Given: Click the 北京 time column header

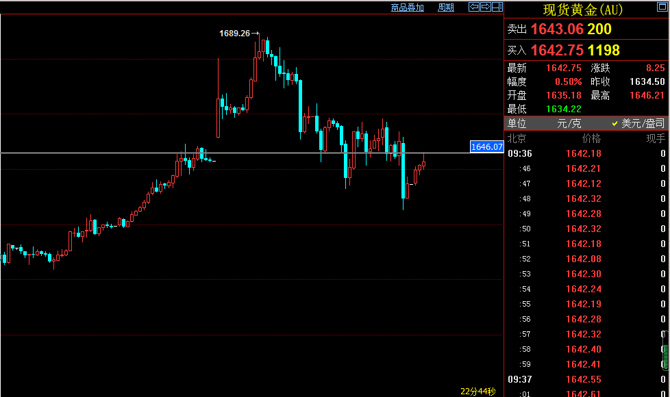Looking at the screenshot, I should [x=517, y=138].
